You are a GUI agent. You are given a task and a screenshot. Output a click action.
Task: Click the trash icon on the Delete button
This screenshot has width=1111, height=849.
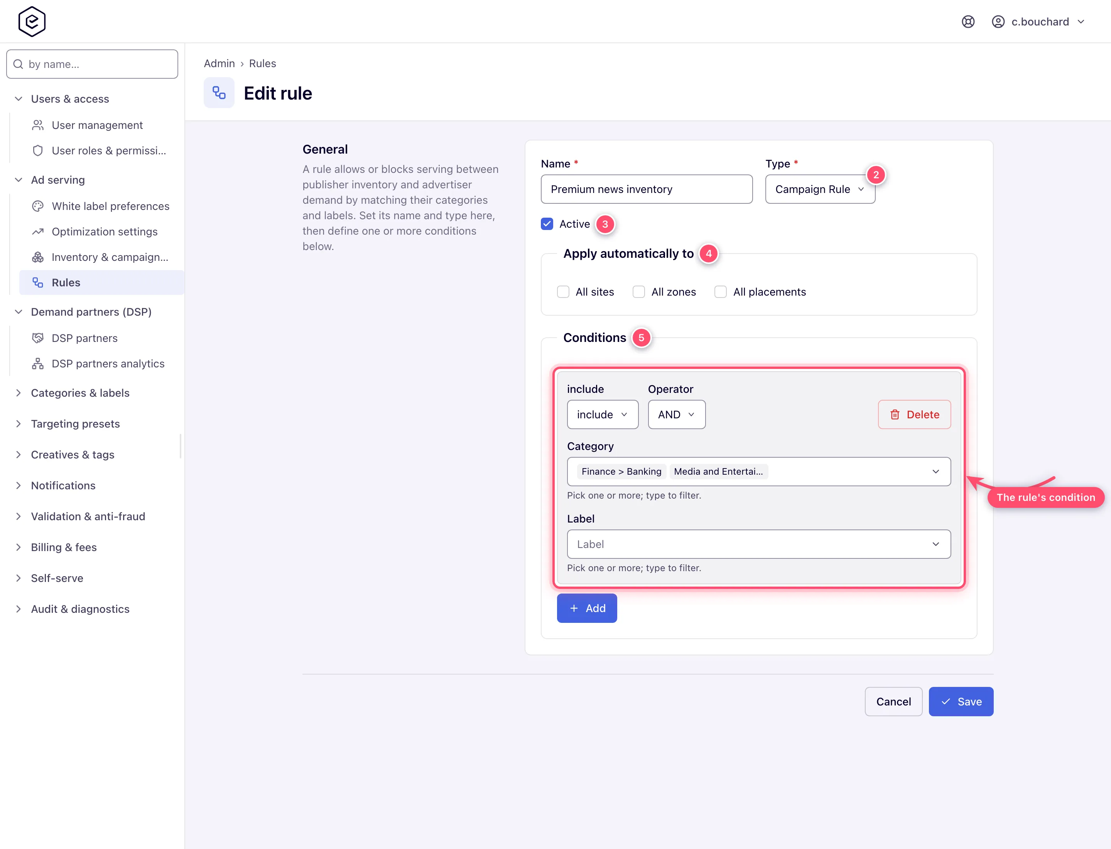click(x=895, y=414)
